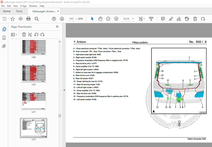Activate the Hand pan tool
212x147 pixels.
pyautogui.click(x=100, y=19)
